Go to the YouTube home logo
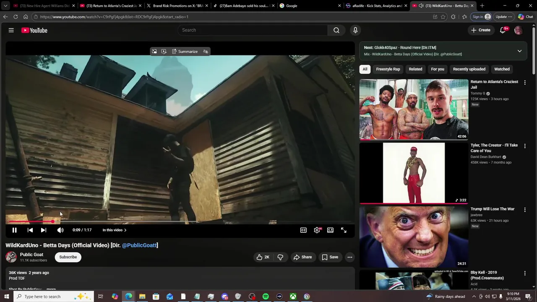The image size is (537, 302). tap(34, 30)
